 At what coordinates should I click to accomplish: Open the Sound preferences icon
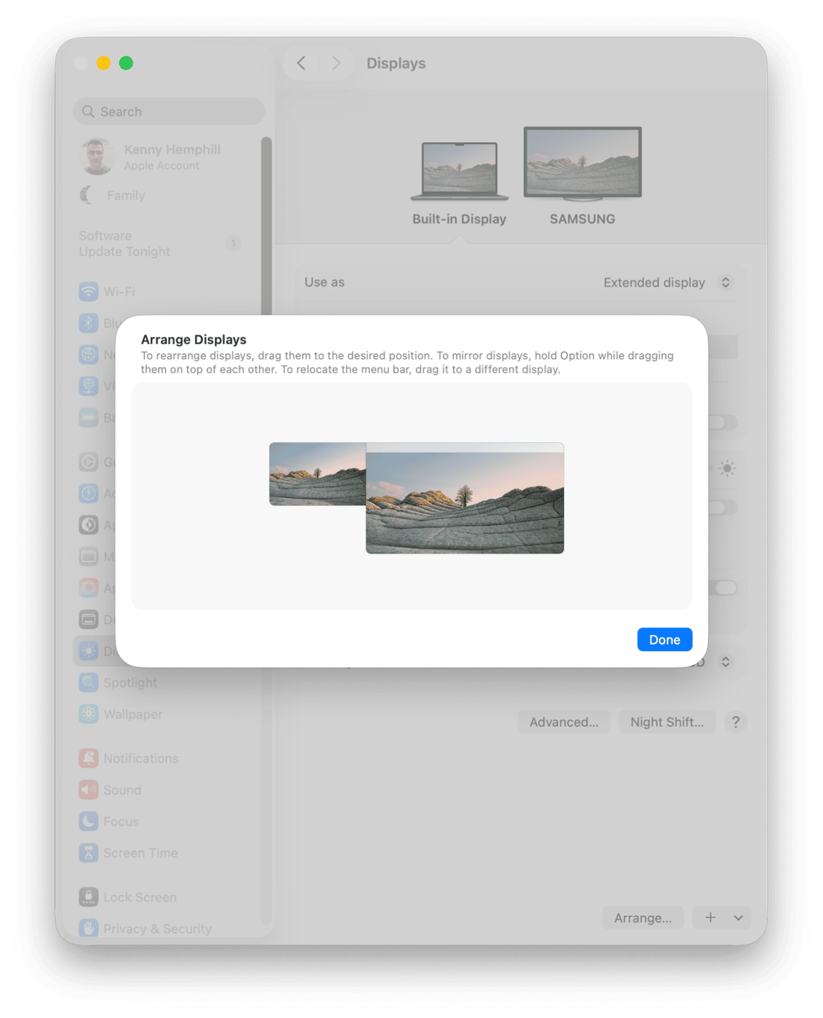point(89,790)
